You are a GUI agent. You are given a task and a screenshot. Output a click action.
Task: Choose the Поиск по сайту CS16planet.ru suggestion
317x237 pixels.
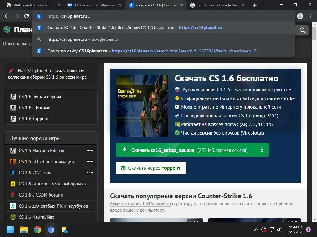tap(163, 51)
